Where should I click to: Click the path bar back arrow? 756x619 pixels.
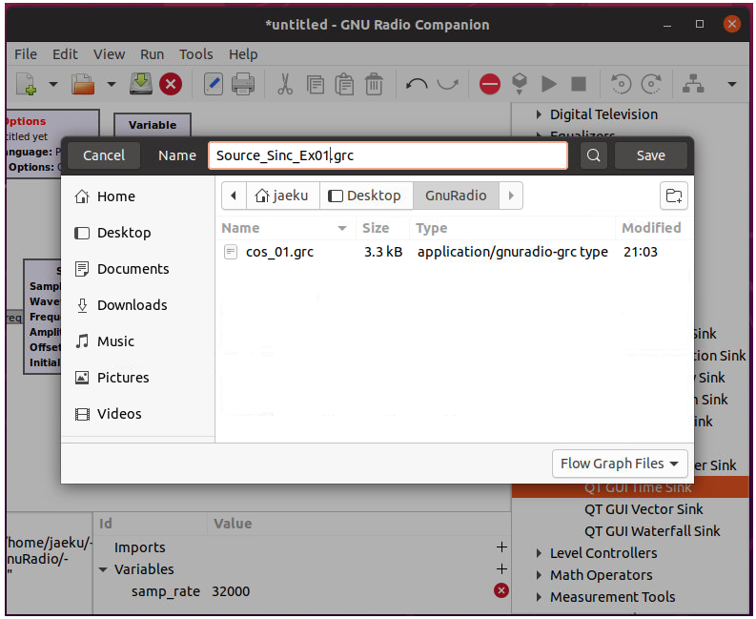[234, 196]
